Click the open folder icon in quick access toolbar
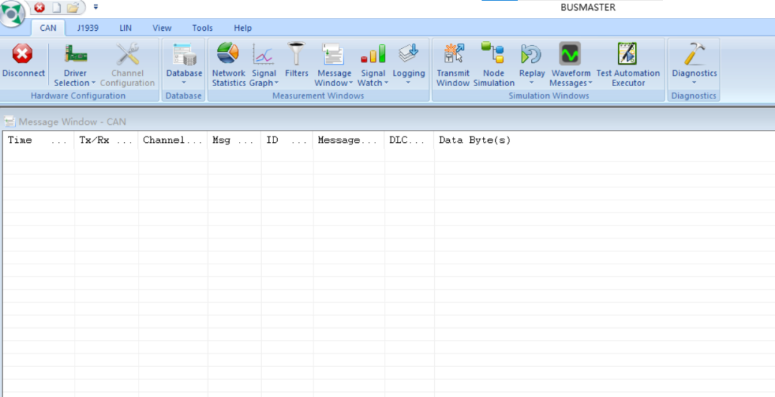The image size is (775, 397). pyautogui.click(x=72, y=7)
